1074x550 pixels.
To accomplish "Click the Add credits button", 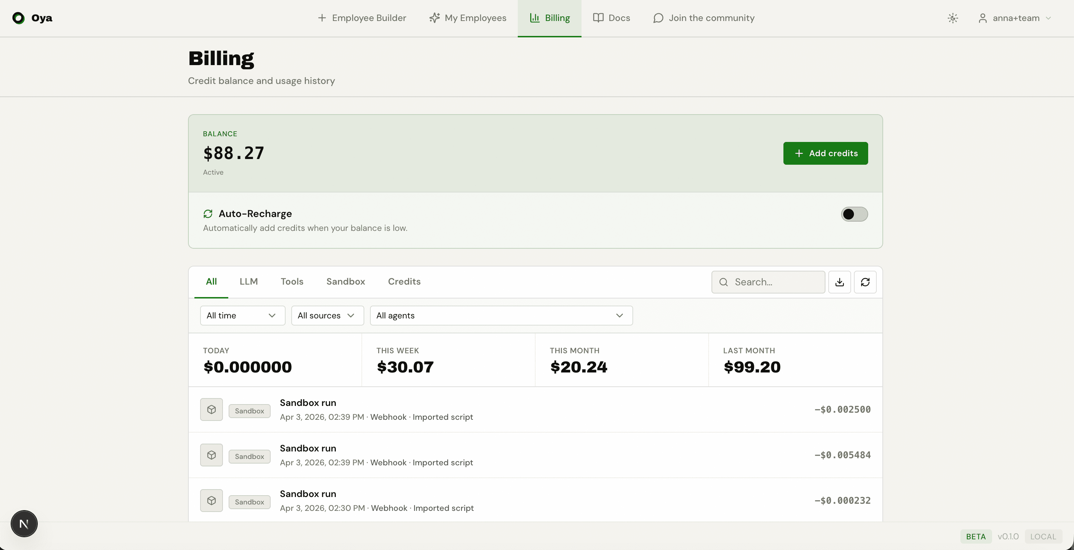I will pos(825,153).
